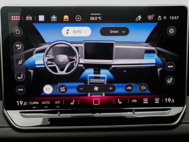Toggle the A/C button above the bar
Screen dimensions: 189x142
click(48, 89)
